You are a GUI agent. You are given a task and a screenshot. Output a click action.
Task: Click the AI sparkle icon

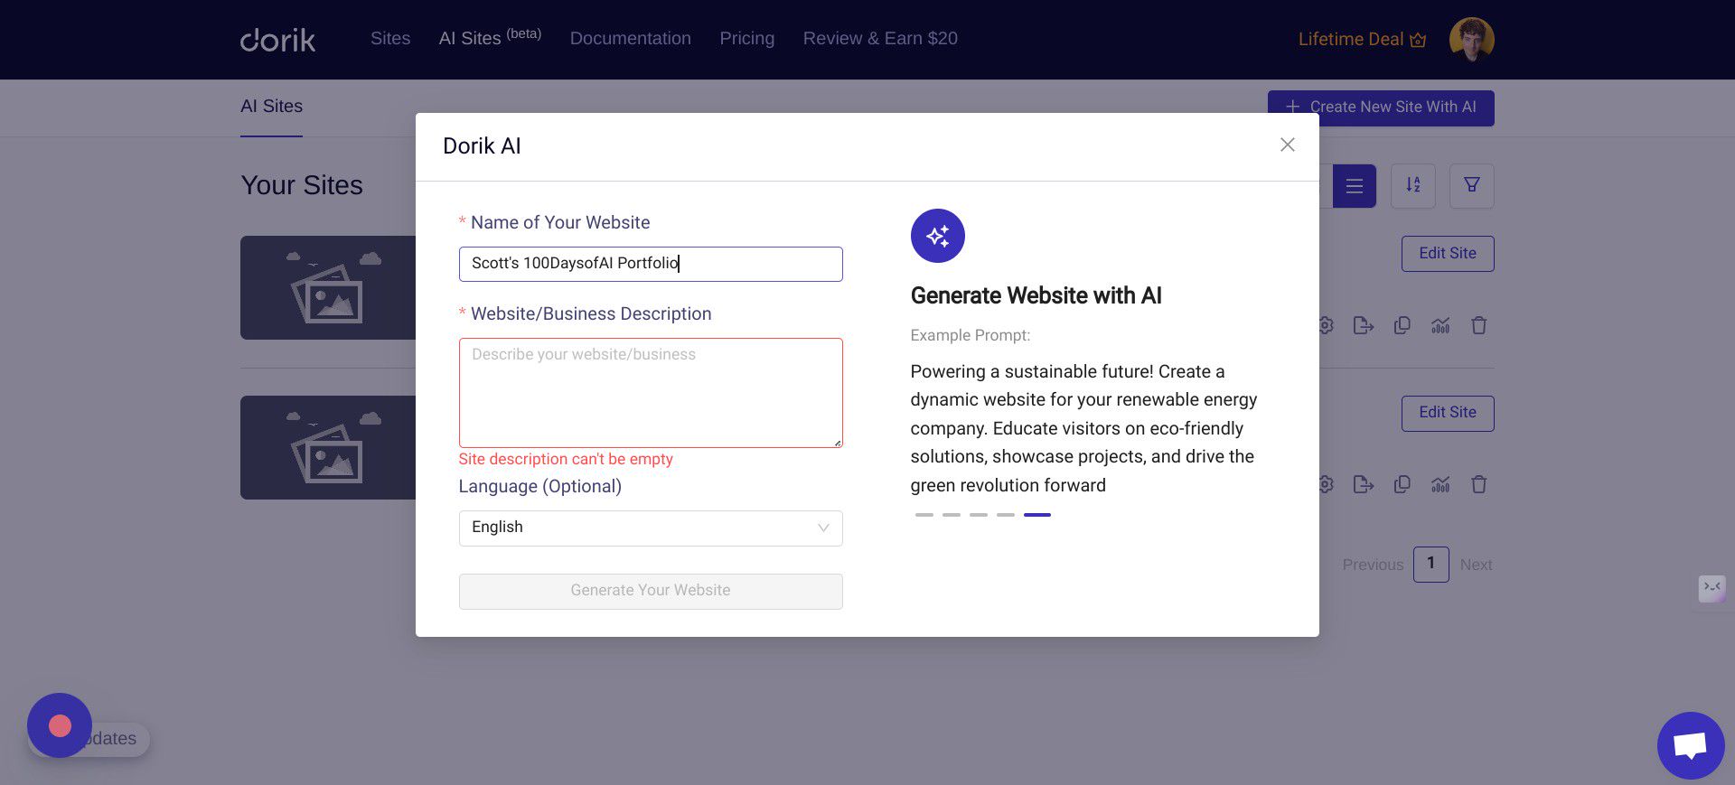pos(937,236)
